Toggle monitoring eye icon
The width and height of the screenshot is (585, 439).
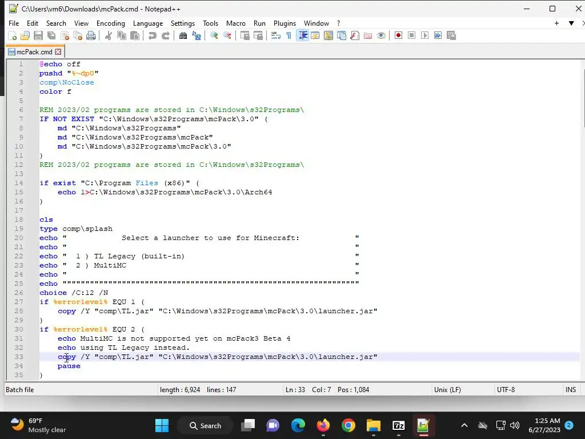381,35
